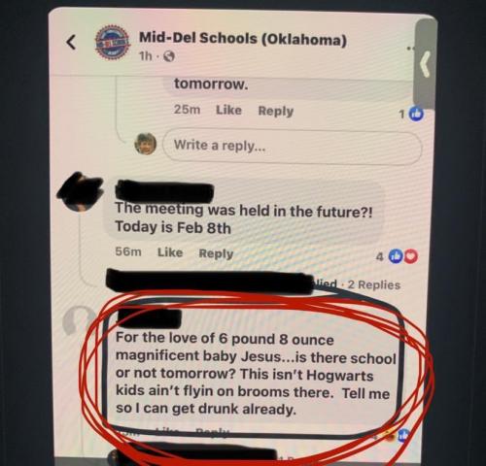Click the thumbs-up reaction on the Hogwarts comment

405,435
